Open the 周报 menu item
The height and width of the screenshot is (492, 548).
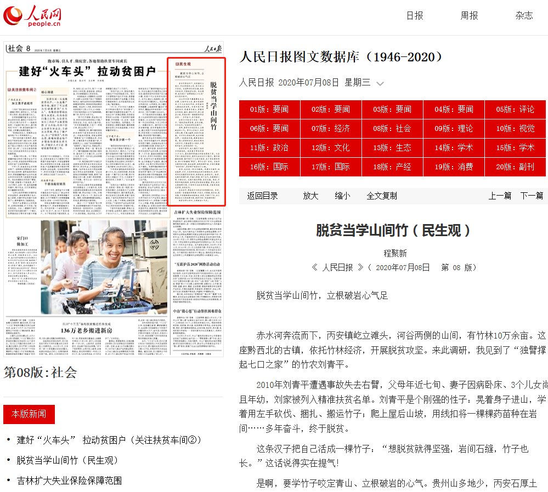tap(469, 16)
